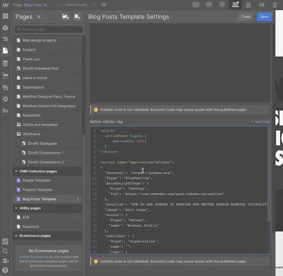
Task: Open the Navigator panel icon
Action: tap(6, 39)
